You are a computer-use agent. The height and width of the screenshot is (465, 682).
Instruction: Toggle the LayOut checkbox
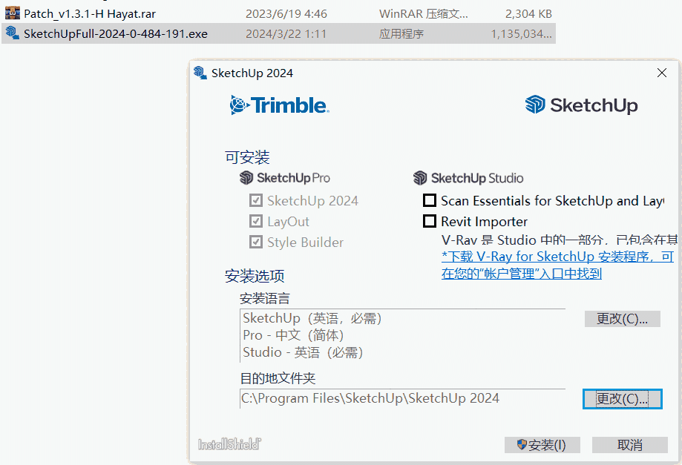[256, 221]
